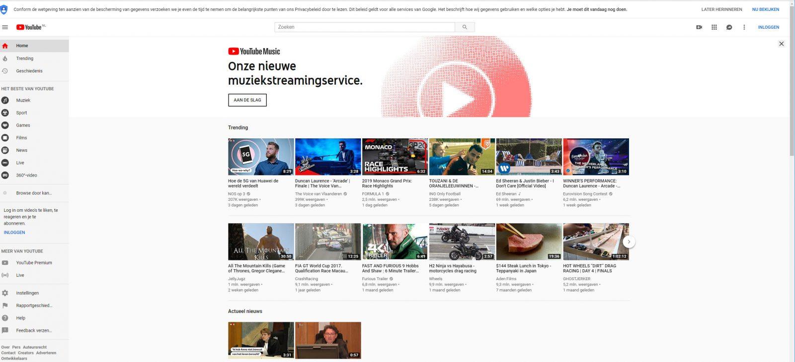
Task: Click the privacy shield account icon
Action: (4, 9)
